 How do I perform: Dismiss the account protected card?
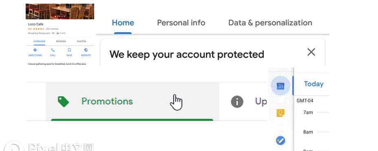click(x=311, y=52)
